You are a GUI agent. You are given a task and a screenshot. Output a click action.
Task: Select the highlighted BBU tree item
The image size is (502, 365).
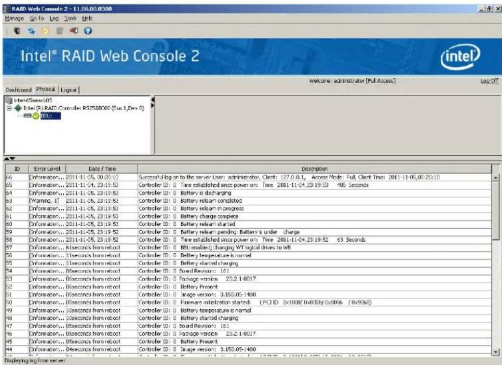(51, 116)
